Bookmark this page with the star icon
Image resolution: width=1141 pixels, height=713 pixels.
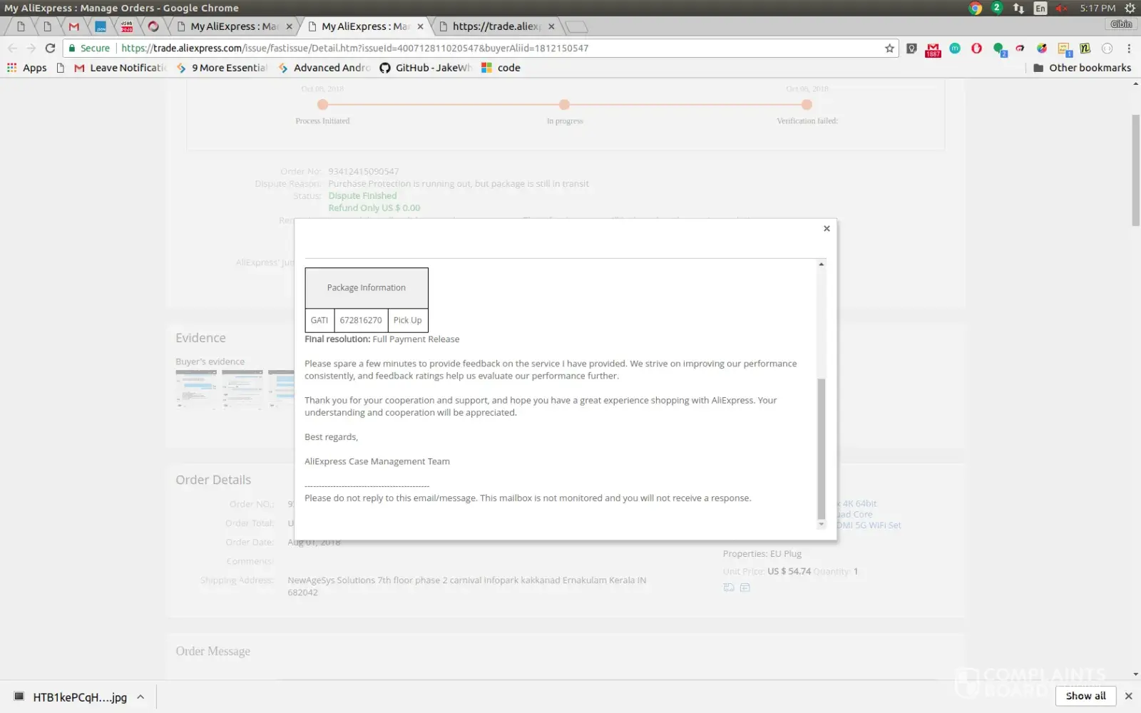tap(889, 48)
